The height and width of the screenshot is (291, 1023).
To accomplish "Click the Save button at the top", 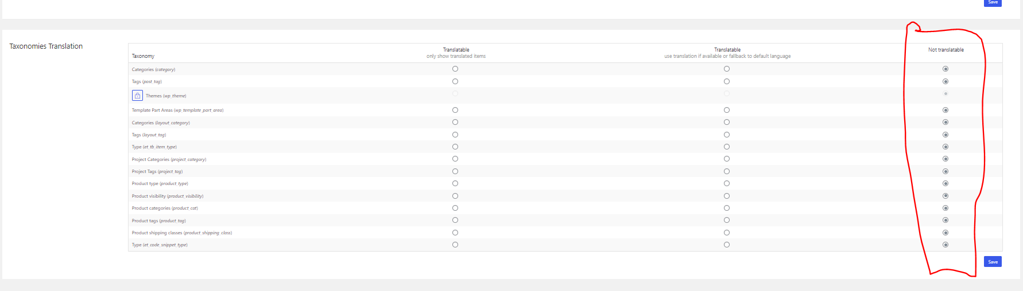I will coord(993,3).
